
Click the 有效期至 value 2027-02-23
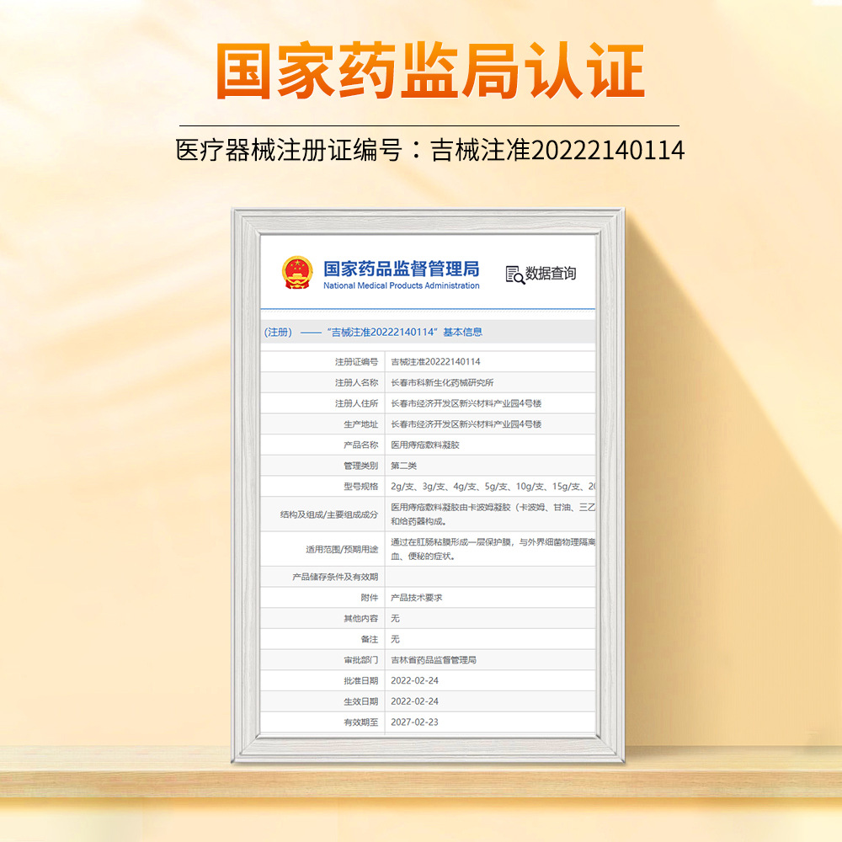(x=414, y=722)
